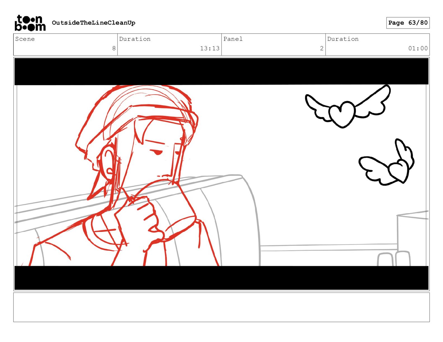Click the panel duration 01:00 value
443x342 pixels.
(x=418, y=48)
